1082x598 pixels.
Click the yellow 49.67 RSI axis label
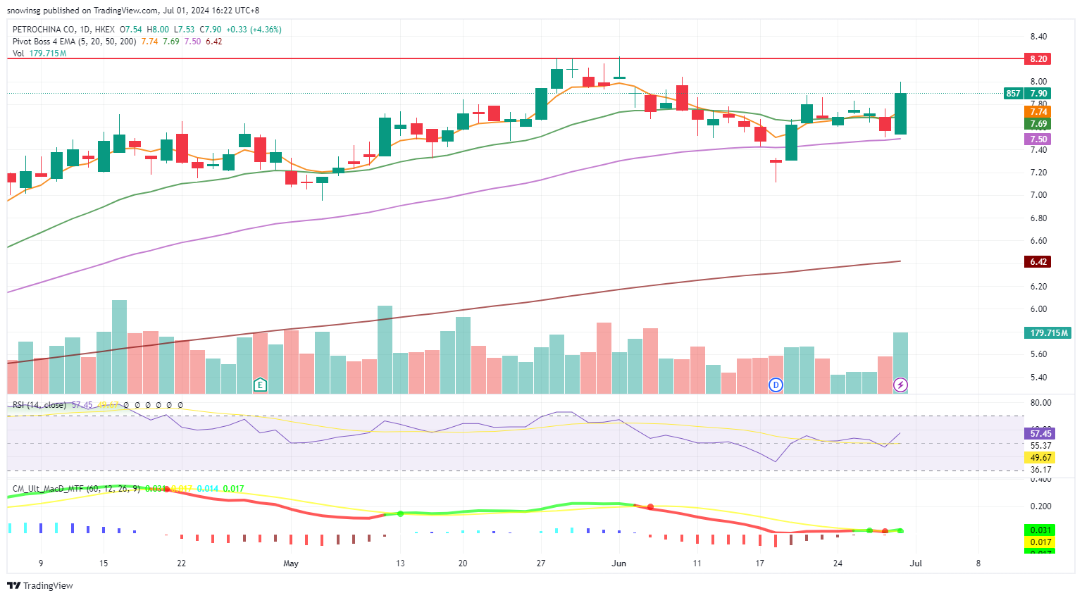tap(1040, 458)
